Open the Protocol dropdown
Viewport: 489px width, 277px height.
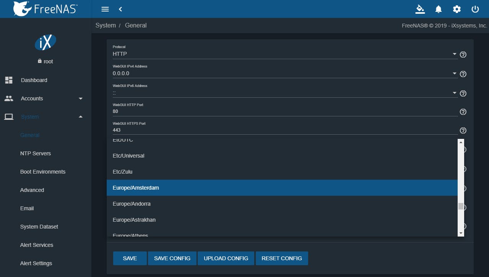click(285, 54)
